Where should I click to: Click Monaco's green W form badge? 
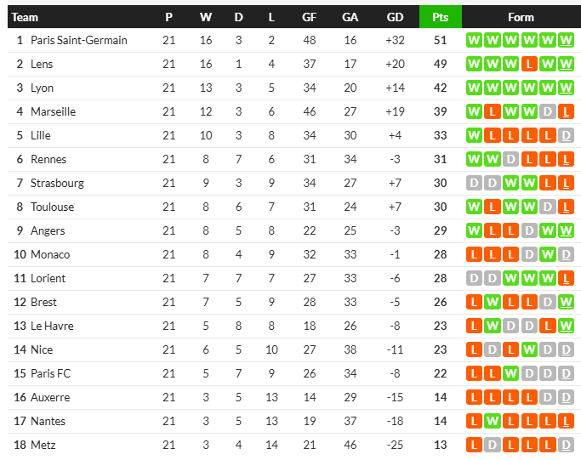pos(548,254)
